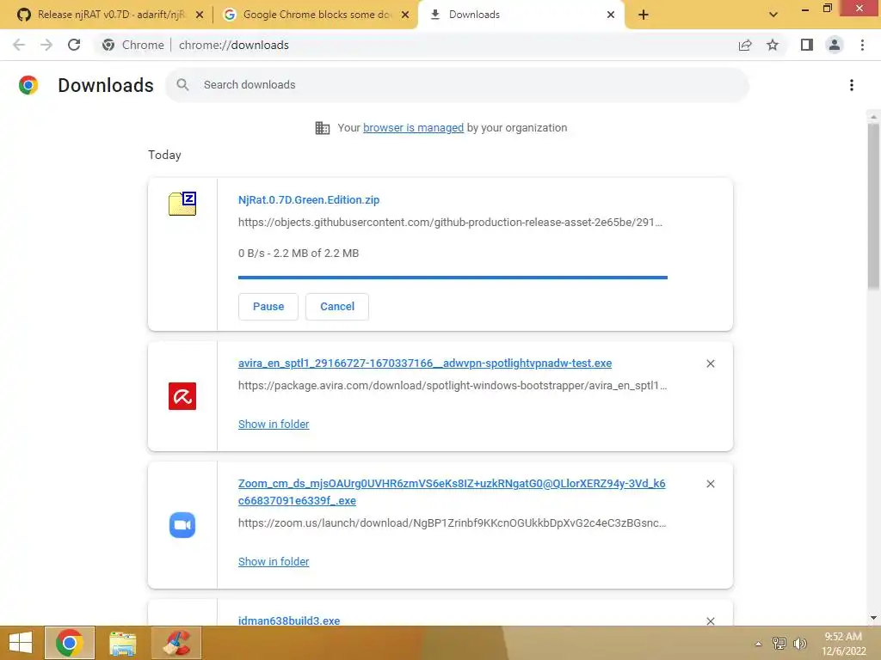Focus the Search downloads field
Viewport: 881px width, 660px height.
(x=457, y=85)
